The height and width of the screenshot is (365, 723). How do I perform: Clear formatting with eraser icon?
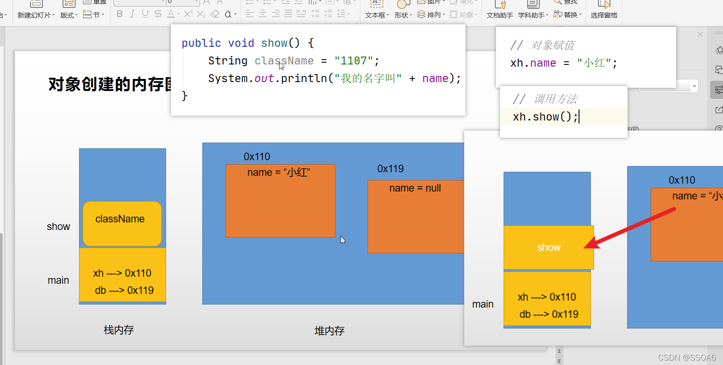pyautogui.click(x=215, y=14)
